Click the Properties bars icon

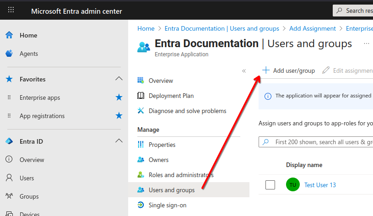(x=141, y=145)
